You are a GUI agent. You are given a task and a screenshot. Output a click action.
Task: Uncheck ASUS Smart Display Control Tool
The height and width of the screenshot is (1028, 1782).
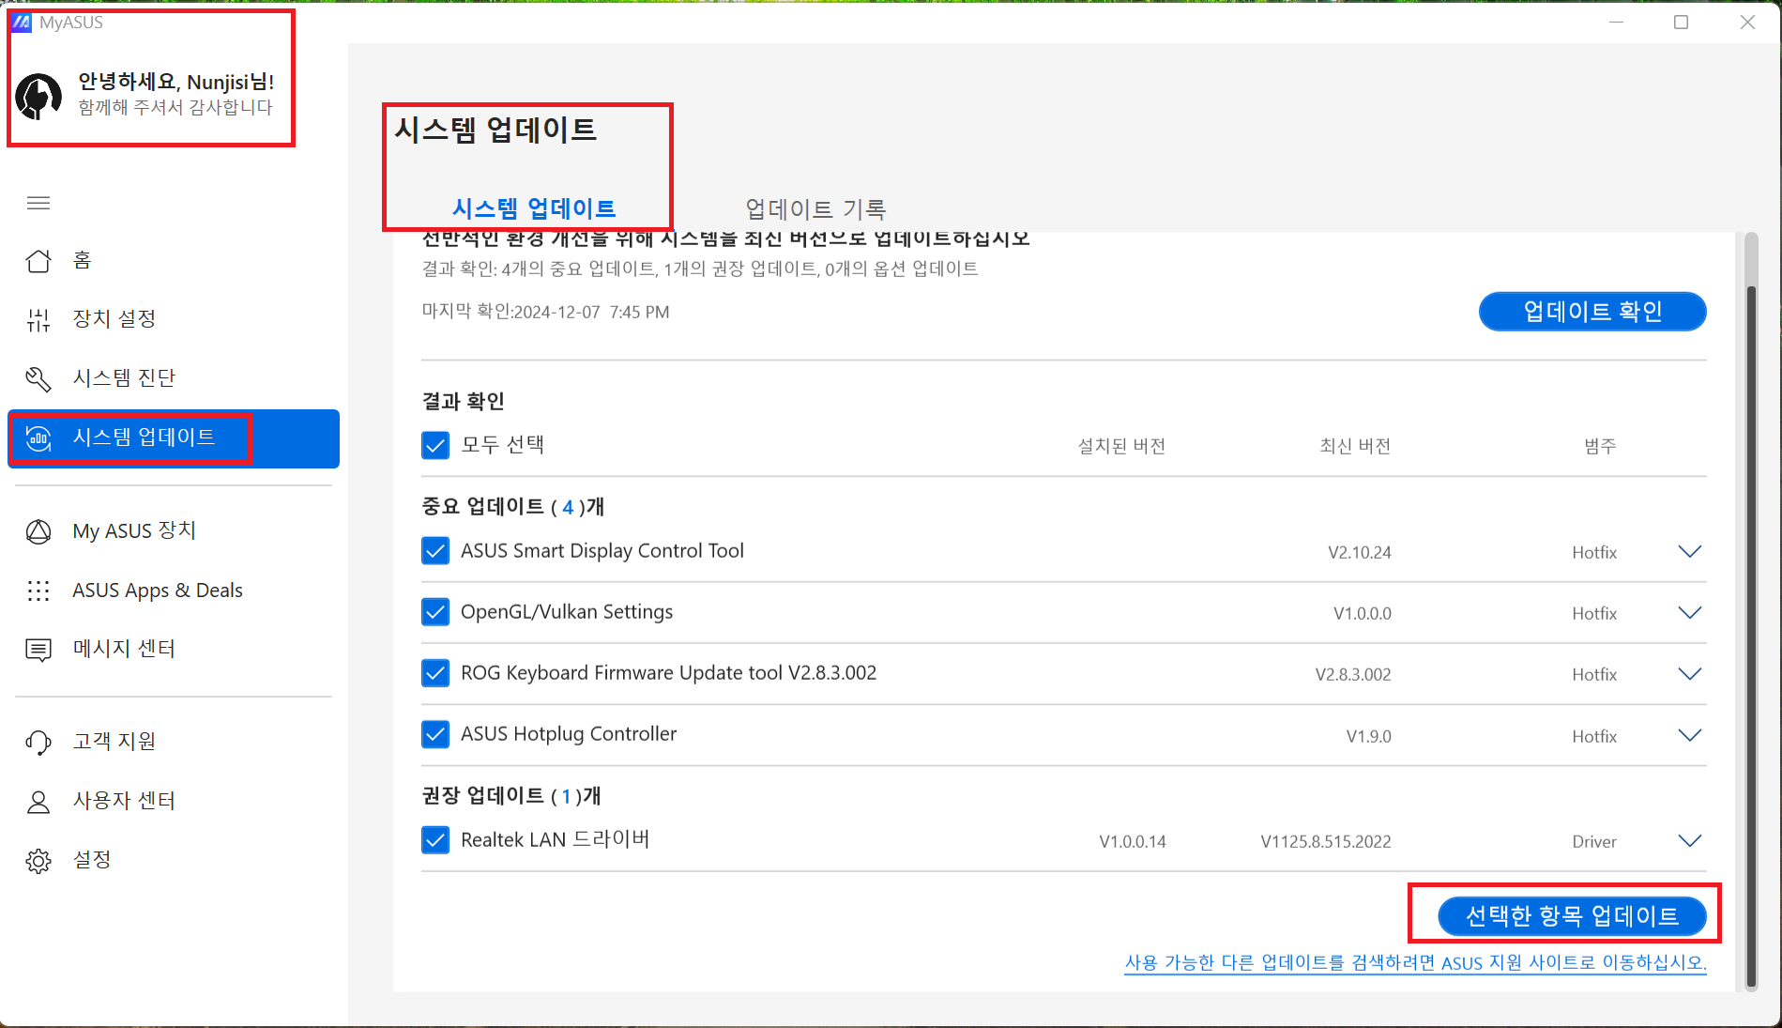point(435,550)
